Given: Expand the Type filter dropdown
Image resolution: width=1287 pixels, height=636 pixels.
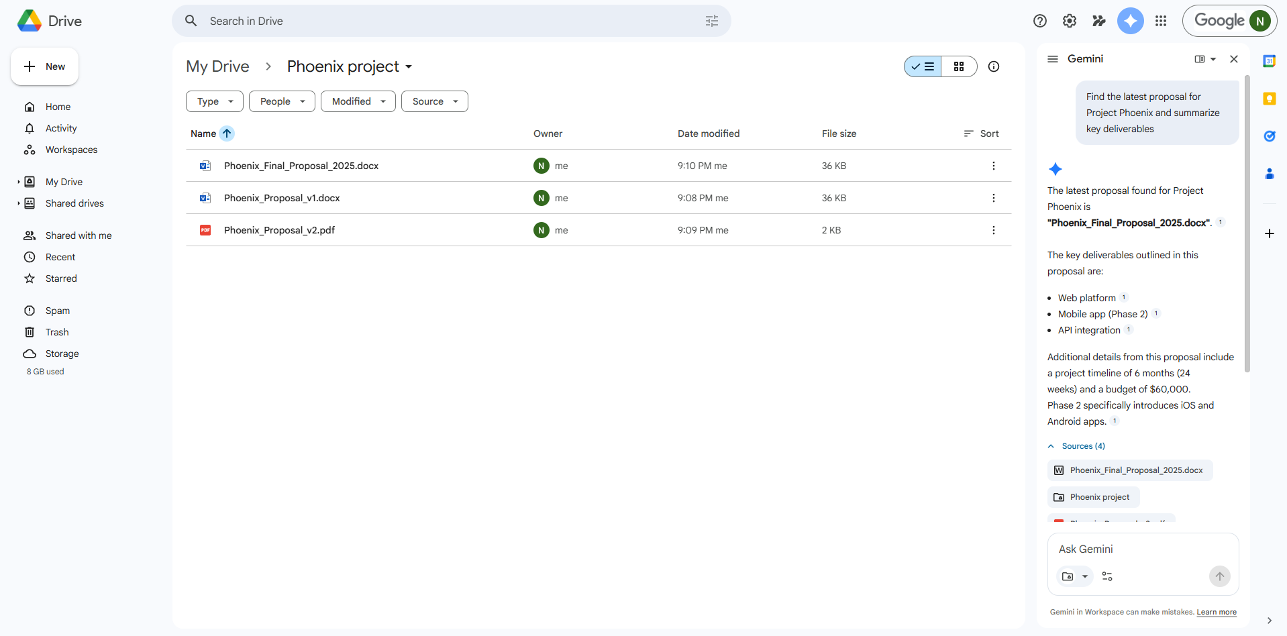Looking at the screenshot, I should point(214,101).
